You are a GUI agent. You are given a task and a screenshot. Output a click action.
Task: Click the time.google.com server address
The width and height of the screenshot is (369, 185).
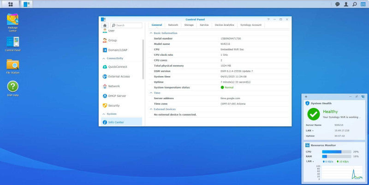(230, 98)
